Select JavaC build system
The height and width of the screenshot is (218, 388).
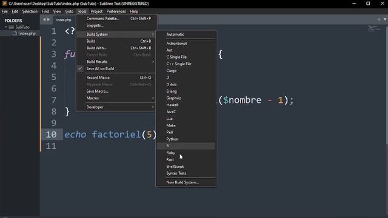tap(186, 111)
